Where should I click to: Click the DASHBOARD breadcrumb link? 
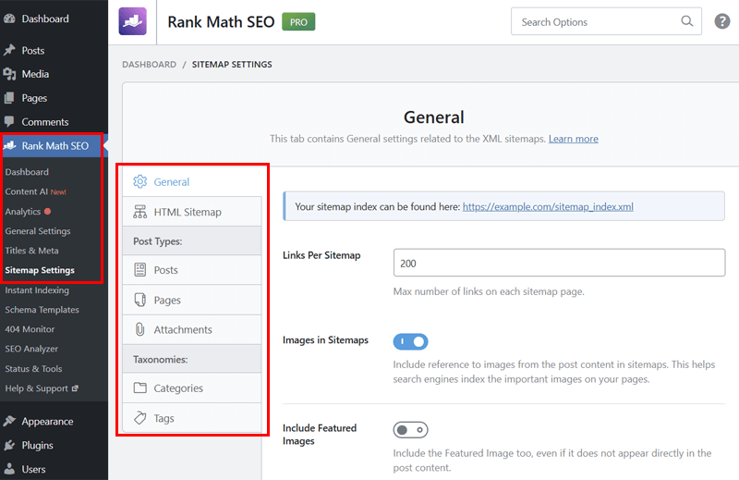[149, 64]
